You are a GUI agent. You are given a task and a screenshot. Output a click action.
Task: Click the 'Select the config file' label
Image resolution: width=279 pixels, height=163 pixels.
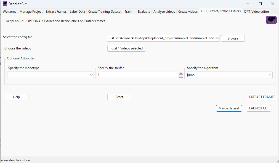pos(17,37)
